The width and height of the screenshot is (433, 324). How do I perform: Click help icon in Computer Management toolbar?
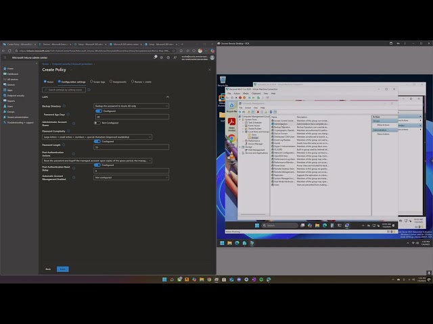tap(271, 112)
